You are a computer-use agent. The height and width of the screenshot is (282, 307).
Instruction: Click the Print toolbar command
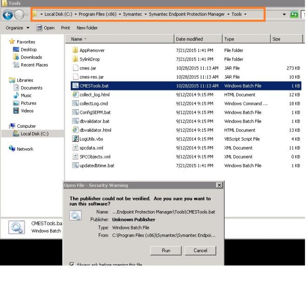[x=66, y=28]
